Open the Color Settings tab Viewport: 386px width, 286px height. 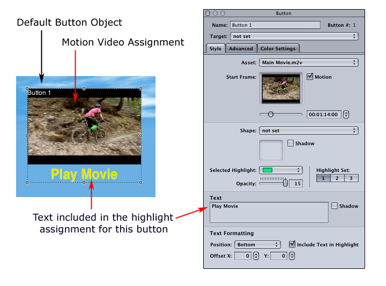tap(278, 49)
